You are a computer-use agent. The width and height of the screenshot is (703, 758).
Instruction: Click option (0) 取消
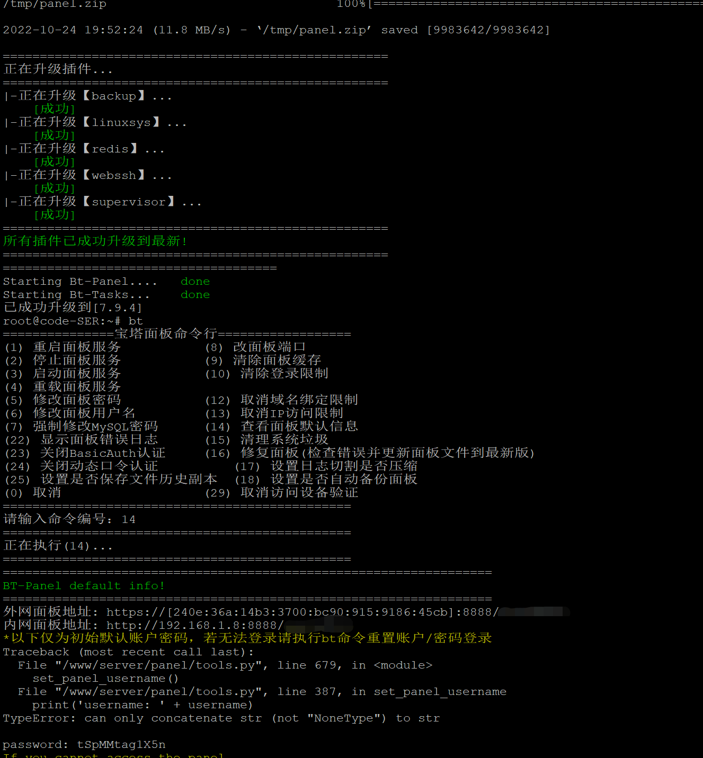[33, 493]
